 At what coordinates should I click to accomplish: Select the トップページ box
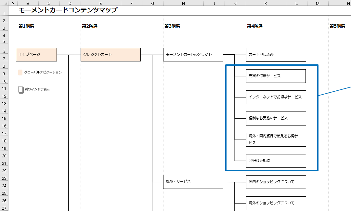point(36,54)
